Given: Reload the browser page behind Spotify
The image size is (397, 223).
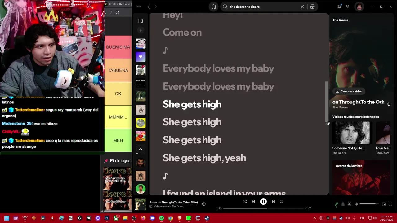Looking at the screenshot, I should [x=117, y=12].
